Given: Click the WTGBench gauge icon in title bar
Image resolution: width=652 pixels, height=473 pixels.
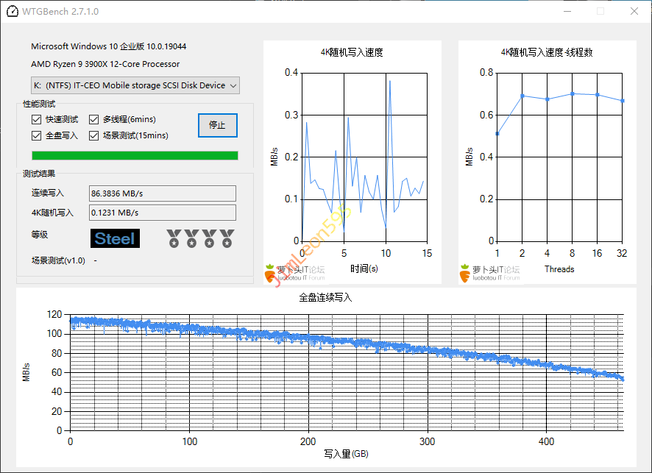Looking at the screenshot, I should [10, 12].
